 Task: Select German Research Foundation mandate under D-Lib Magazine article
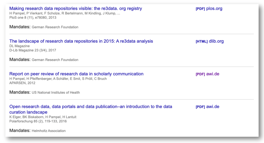[x=55, y=60]
